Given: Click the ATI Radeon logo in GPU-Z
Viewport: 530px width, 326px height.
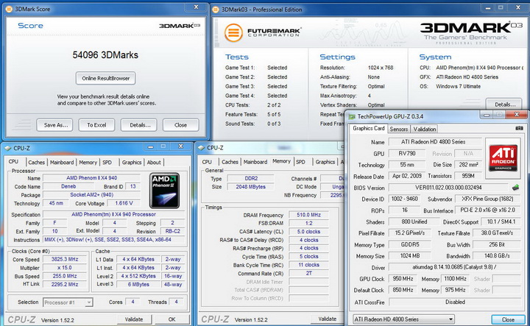Looking at the screenshot, I should point(504,157).
